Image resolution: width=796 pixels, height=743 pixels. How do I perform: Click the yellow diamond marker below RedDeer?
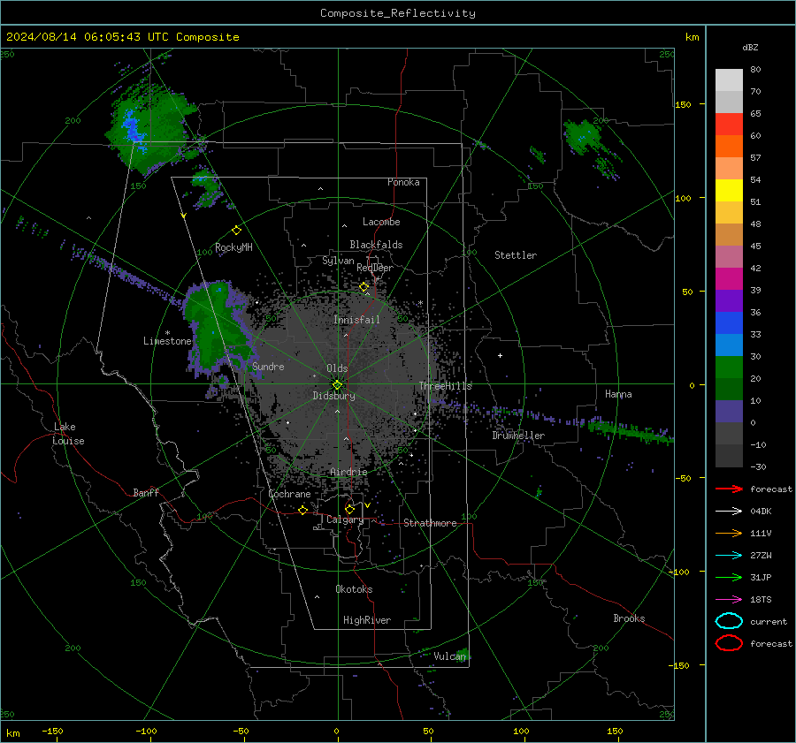[x=364, y=287]
